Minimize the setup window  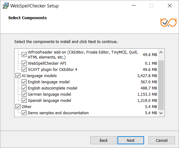(x=134, y=6)
